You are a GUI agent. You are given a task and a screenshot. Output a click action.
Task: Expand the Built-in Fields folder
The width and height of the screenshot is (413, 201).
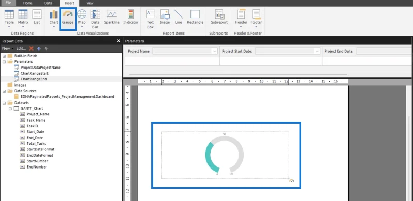point(4,56)
